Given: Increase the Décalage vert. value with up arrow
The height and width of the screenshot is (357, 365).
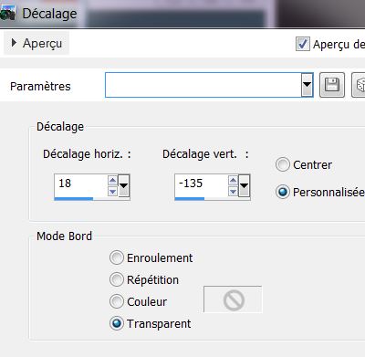Looking at the screenshot, I should (233, 181).
